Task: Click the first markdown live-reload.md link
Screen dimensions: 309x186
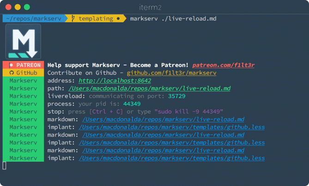Action: click(163, 119)
